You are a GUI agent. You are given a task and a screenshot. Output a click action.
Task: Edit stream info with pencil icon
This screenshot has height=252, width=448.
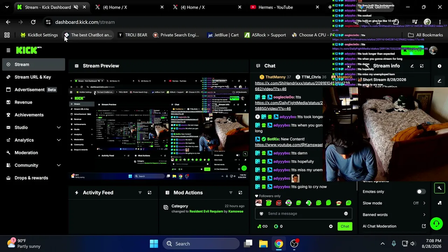click(412, 66)
